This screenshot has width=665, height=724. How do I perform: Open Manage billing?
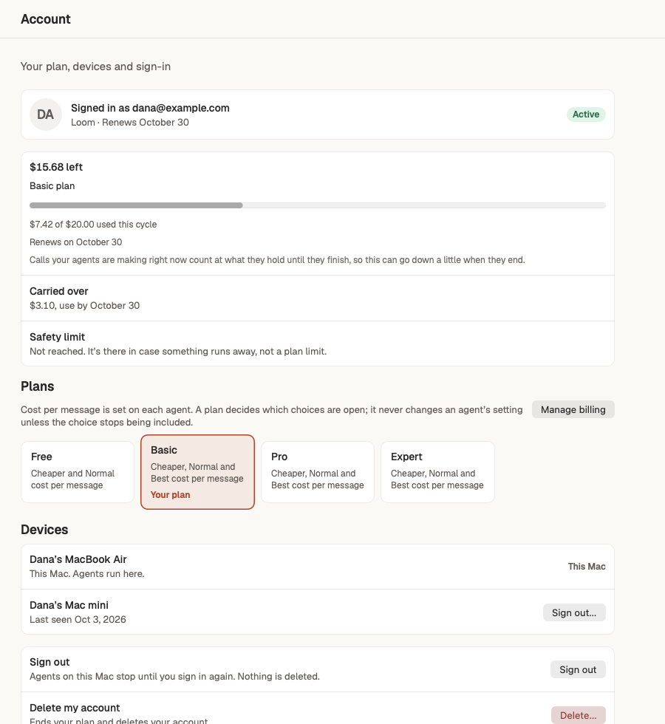(x=573, y=409)
